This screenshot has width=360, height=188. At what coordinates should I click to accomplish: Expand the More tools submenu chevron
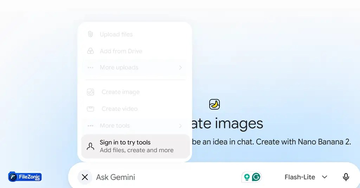(x=180, y=126)
